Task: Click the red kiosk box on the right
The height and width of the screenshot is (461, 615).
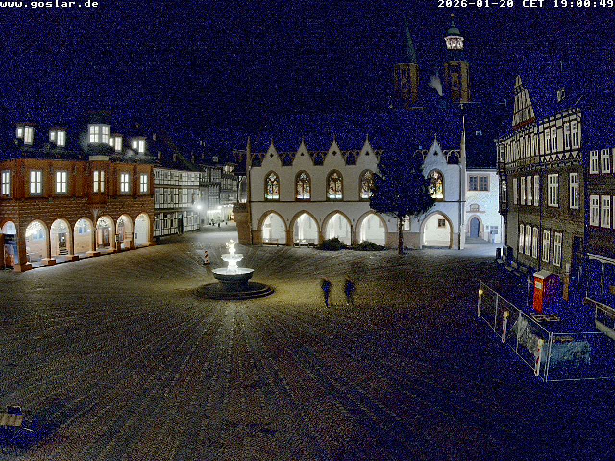Action: (x=542, y=291)
